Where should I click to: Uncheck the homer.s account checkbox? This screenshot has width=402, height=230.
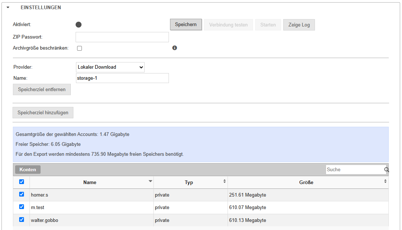(x=21, y=194)
